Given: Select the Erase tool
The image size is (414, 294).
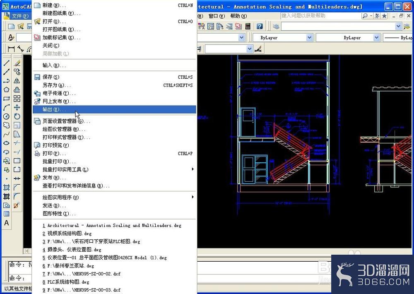Looking at the screenshot, I should [17, 63].
